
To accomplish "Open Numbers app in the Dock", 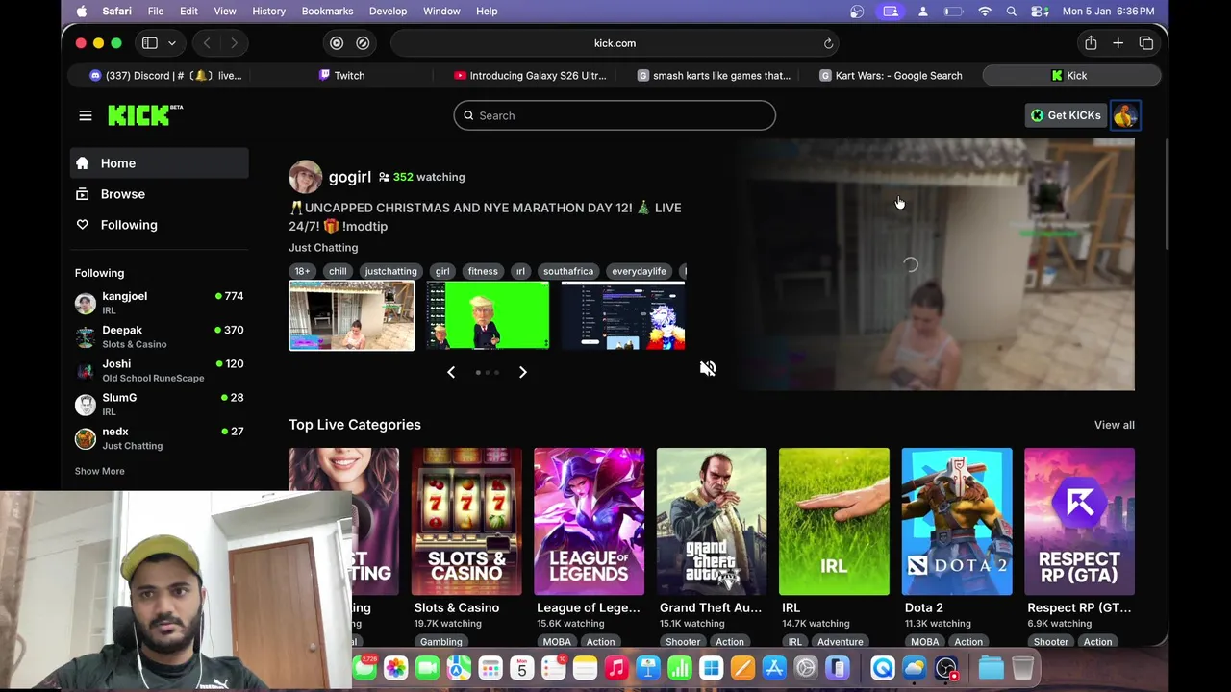I will (680, 668).
